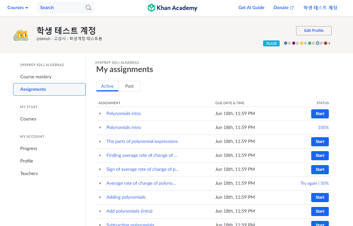Open first Polynomials intro video assignment

[x=123, y=114]
